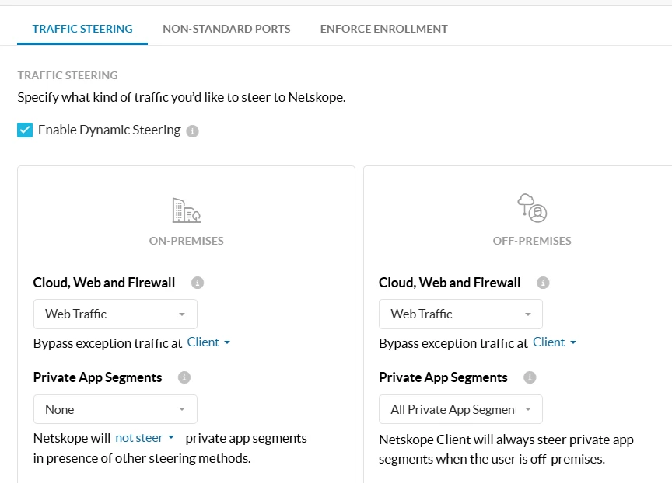This screenshot has height=483, width=672.
Task: Open the All Private App Segments dropdown
Action: coord(460,409)
